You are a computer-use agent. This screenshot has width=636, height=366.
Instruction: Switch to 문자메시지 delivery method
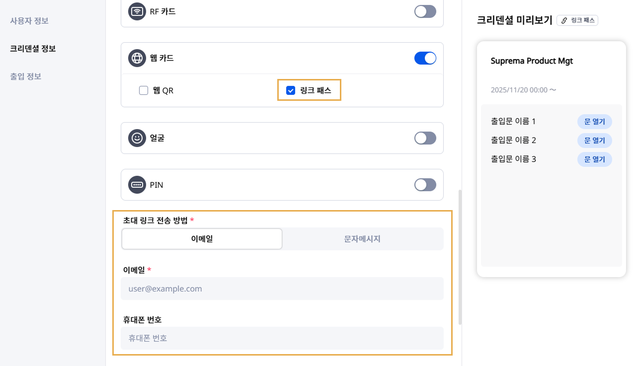tap(362, 239)
